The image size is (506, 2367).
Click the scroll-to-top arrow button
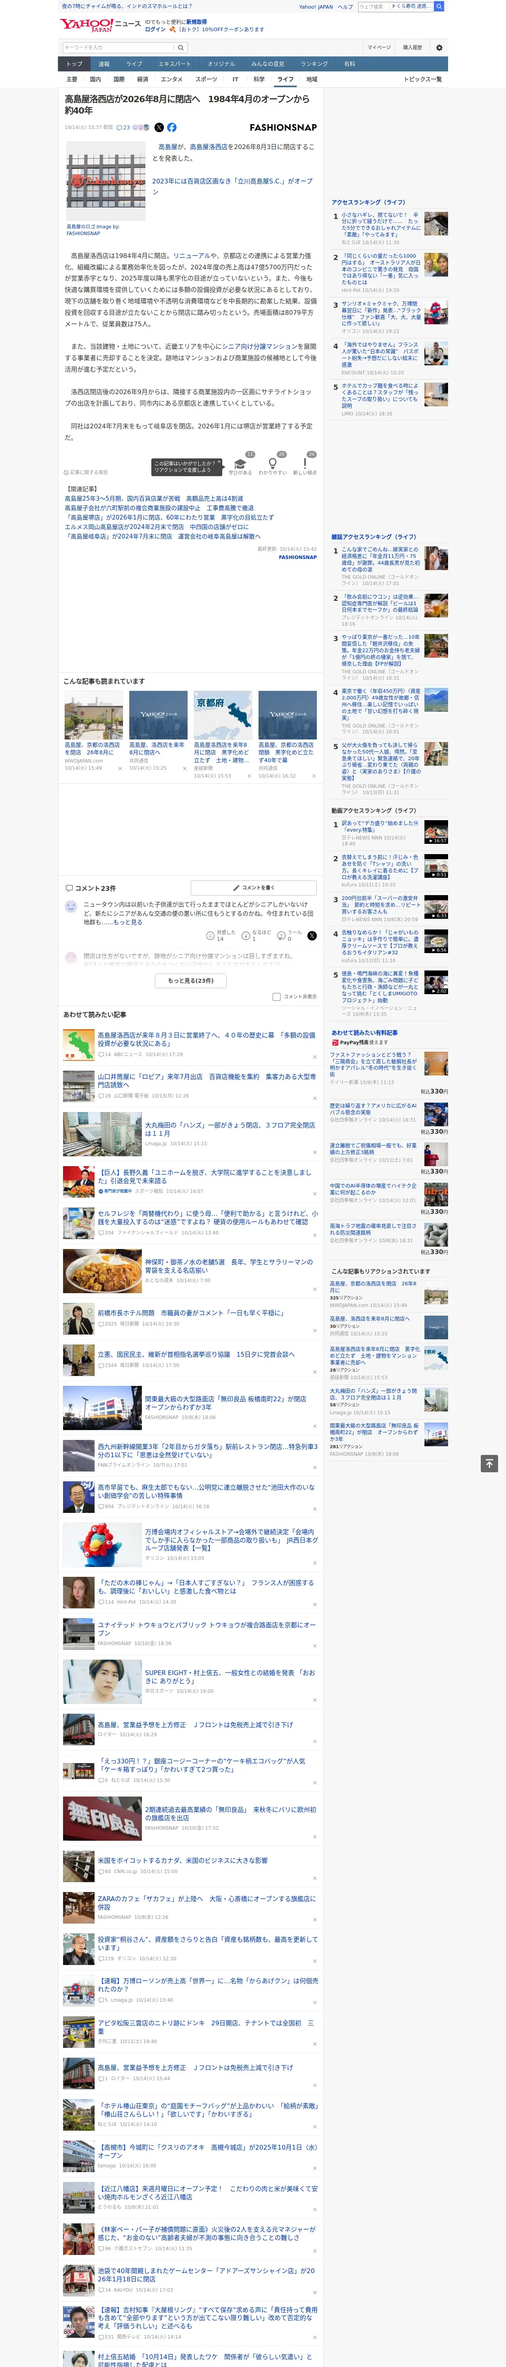pyautogui.click(x=489, y=1464)
